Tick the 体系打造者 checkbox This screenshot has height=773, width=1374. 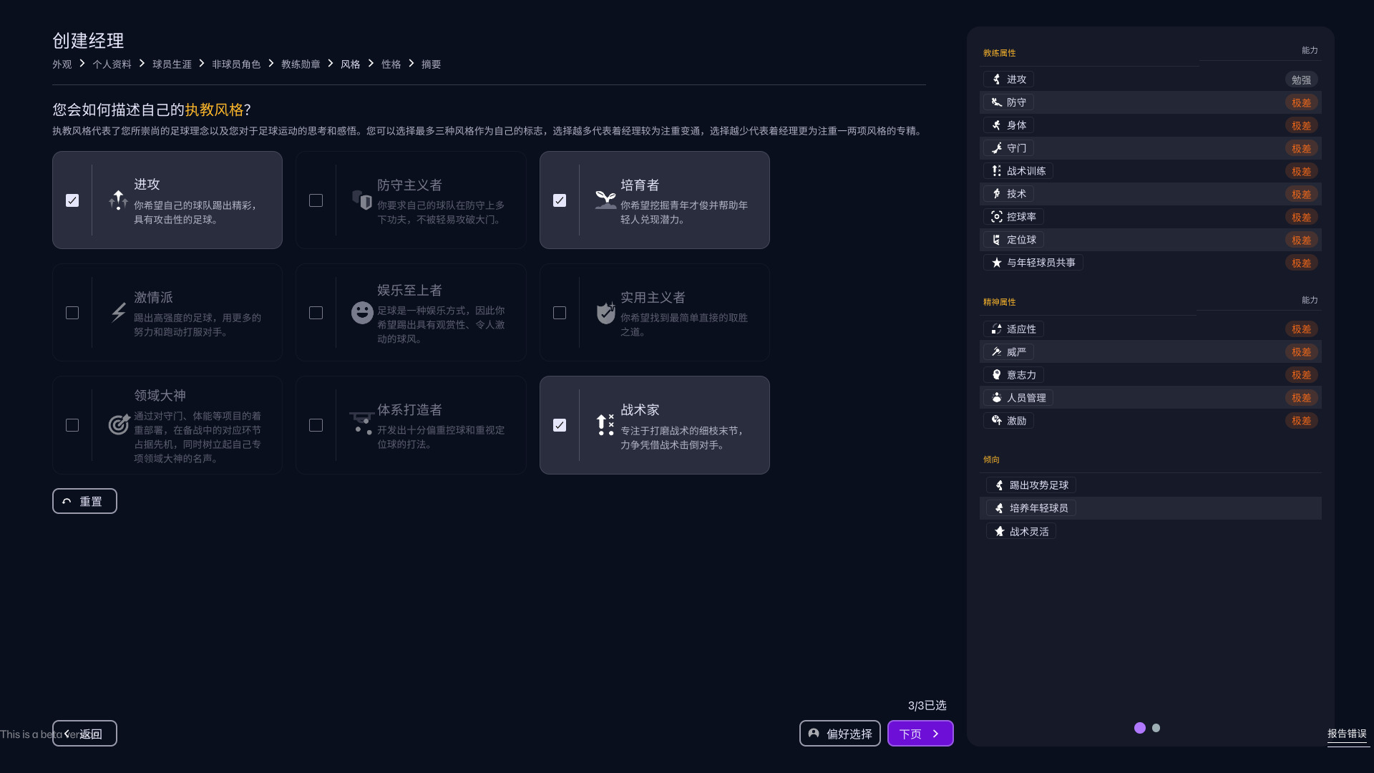click(x=316, y=425)
